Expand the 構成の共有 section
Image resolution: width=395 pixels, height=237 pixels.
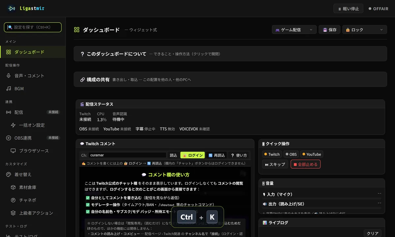pyautogui.click(x=230, y=79)
